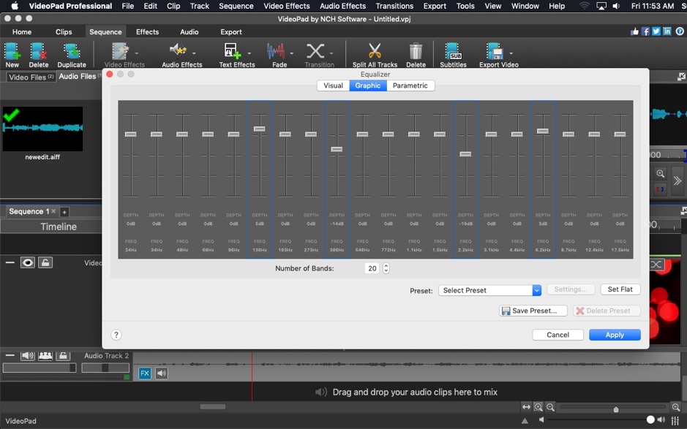Apply the equalizer settings

click(x=614, y=335)
